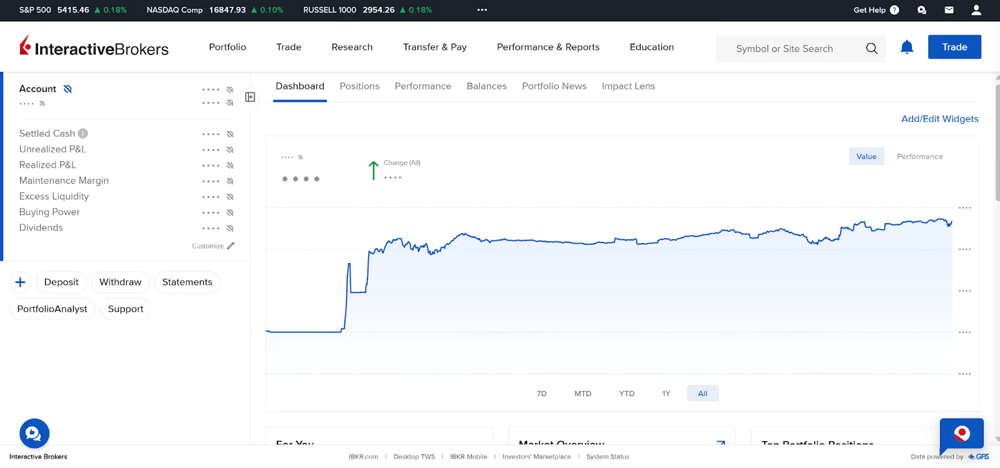This screenshot has width=1000, height=468.
Task: Click the Support button
Action: coord(126,309)
